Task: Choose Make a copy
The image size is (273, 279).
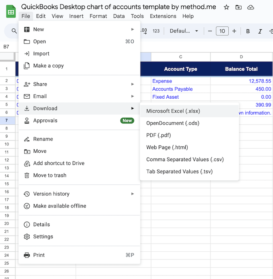Action: click(x=79, y=66)
